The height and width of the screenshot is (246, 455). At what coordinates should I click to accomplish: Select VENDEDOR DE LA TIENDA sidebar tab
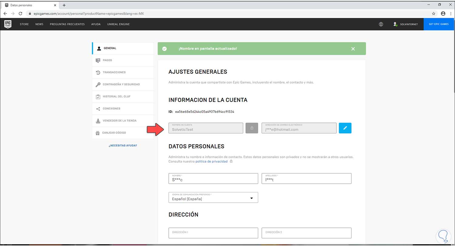[x=123, y=121]
